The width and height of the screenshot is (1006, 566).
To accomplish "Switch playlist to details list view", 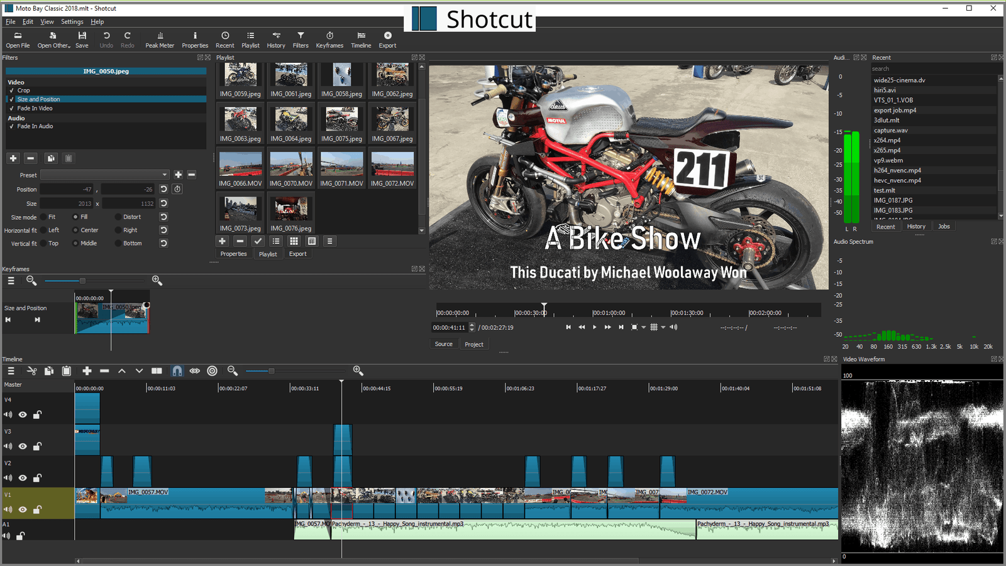I will 276,241.
